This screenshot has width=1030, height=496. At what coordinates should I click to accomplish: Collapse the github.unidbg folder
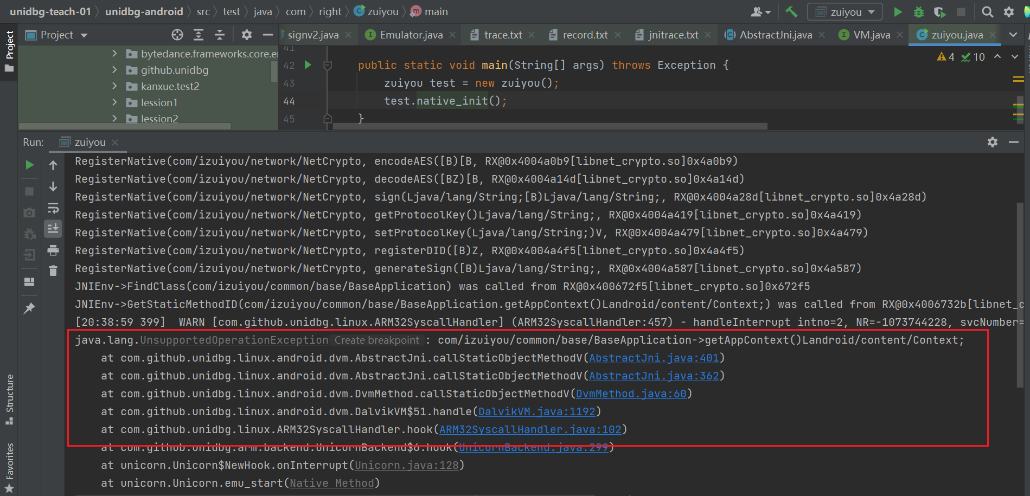tap(114, 70)
